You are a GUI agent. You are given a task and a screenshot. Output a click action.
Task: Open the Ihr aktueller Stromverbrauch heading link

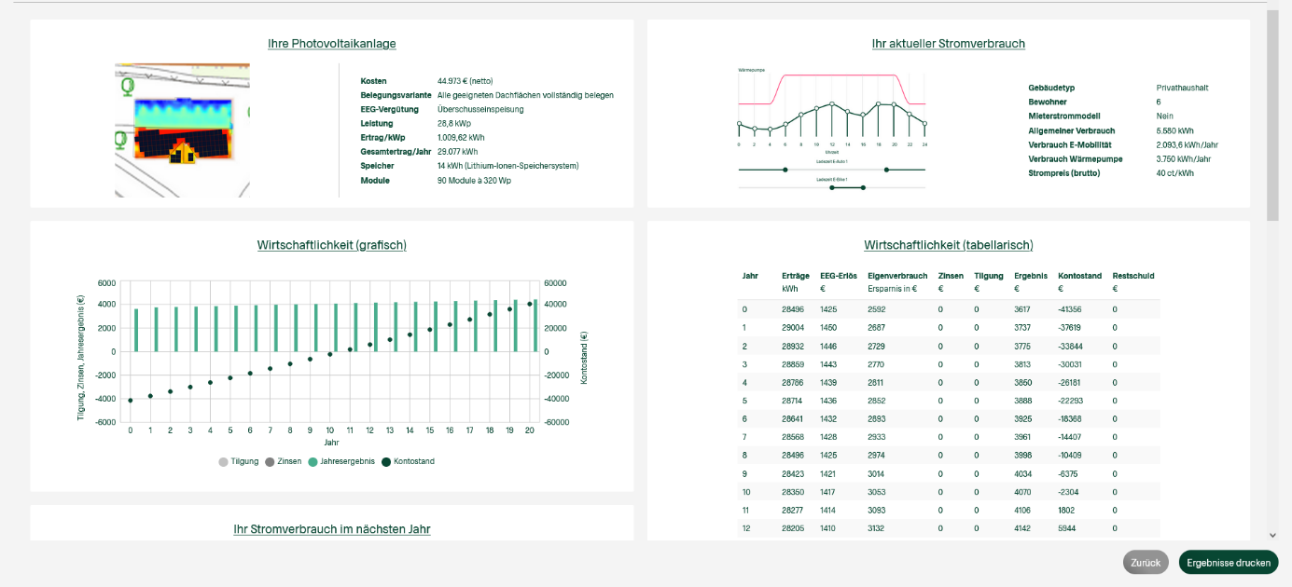pyautogui.click(x=949, y=44)
